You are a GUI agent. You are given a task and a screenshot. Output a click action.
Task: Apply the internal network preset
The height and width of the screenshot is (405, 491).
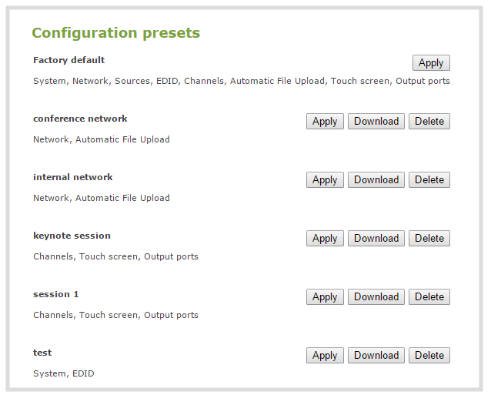325,180
